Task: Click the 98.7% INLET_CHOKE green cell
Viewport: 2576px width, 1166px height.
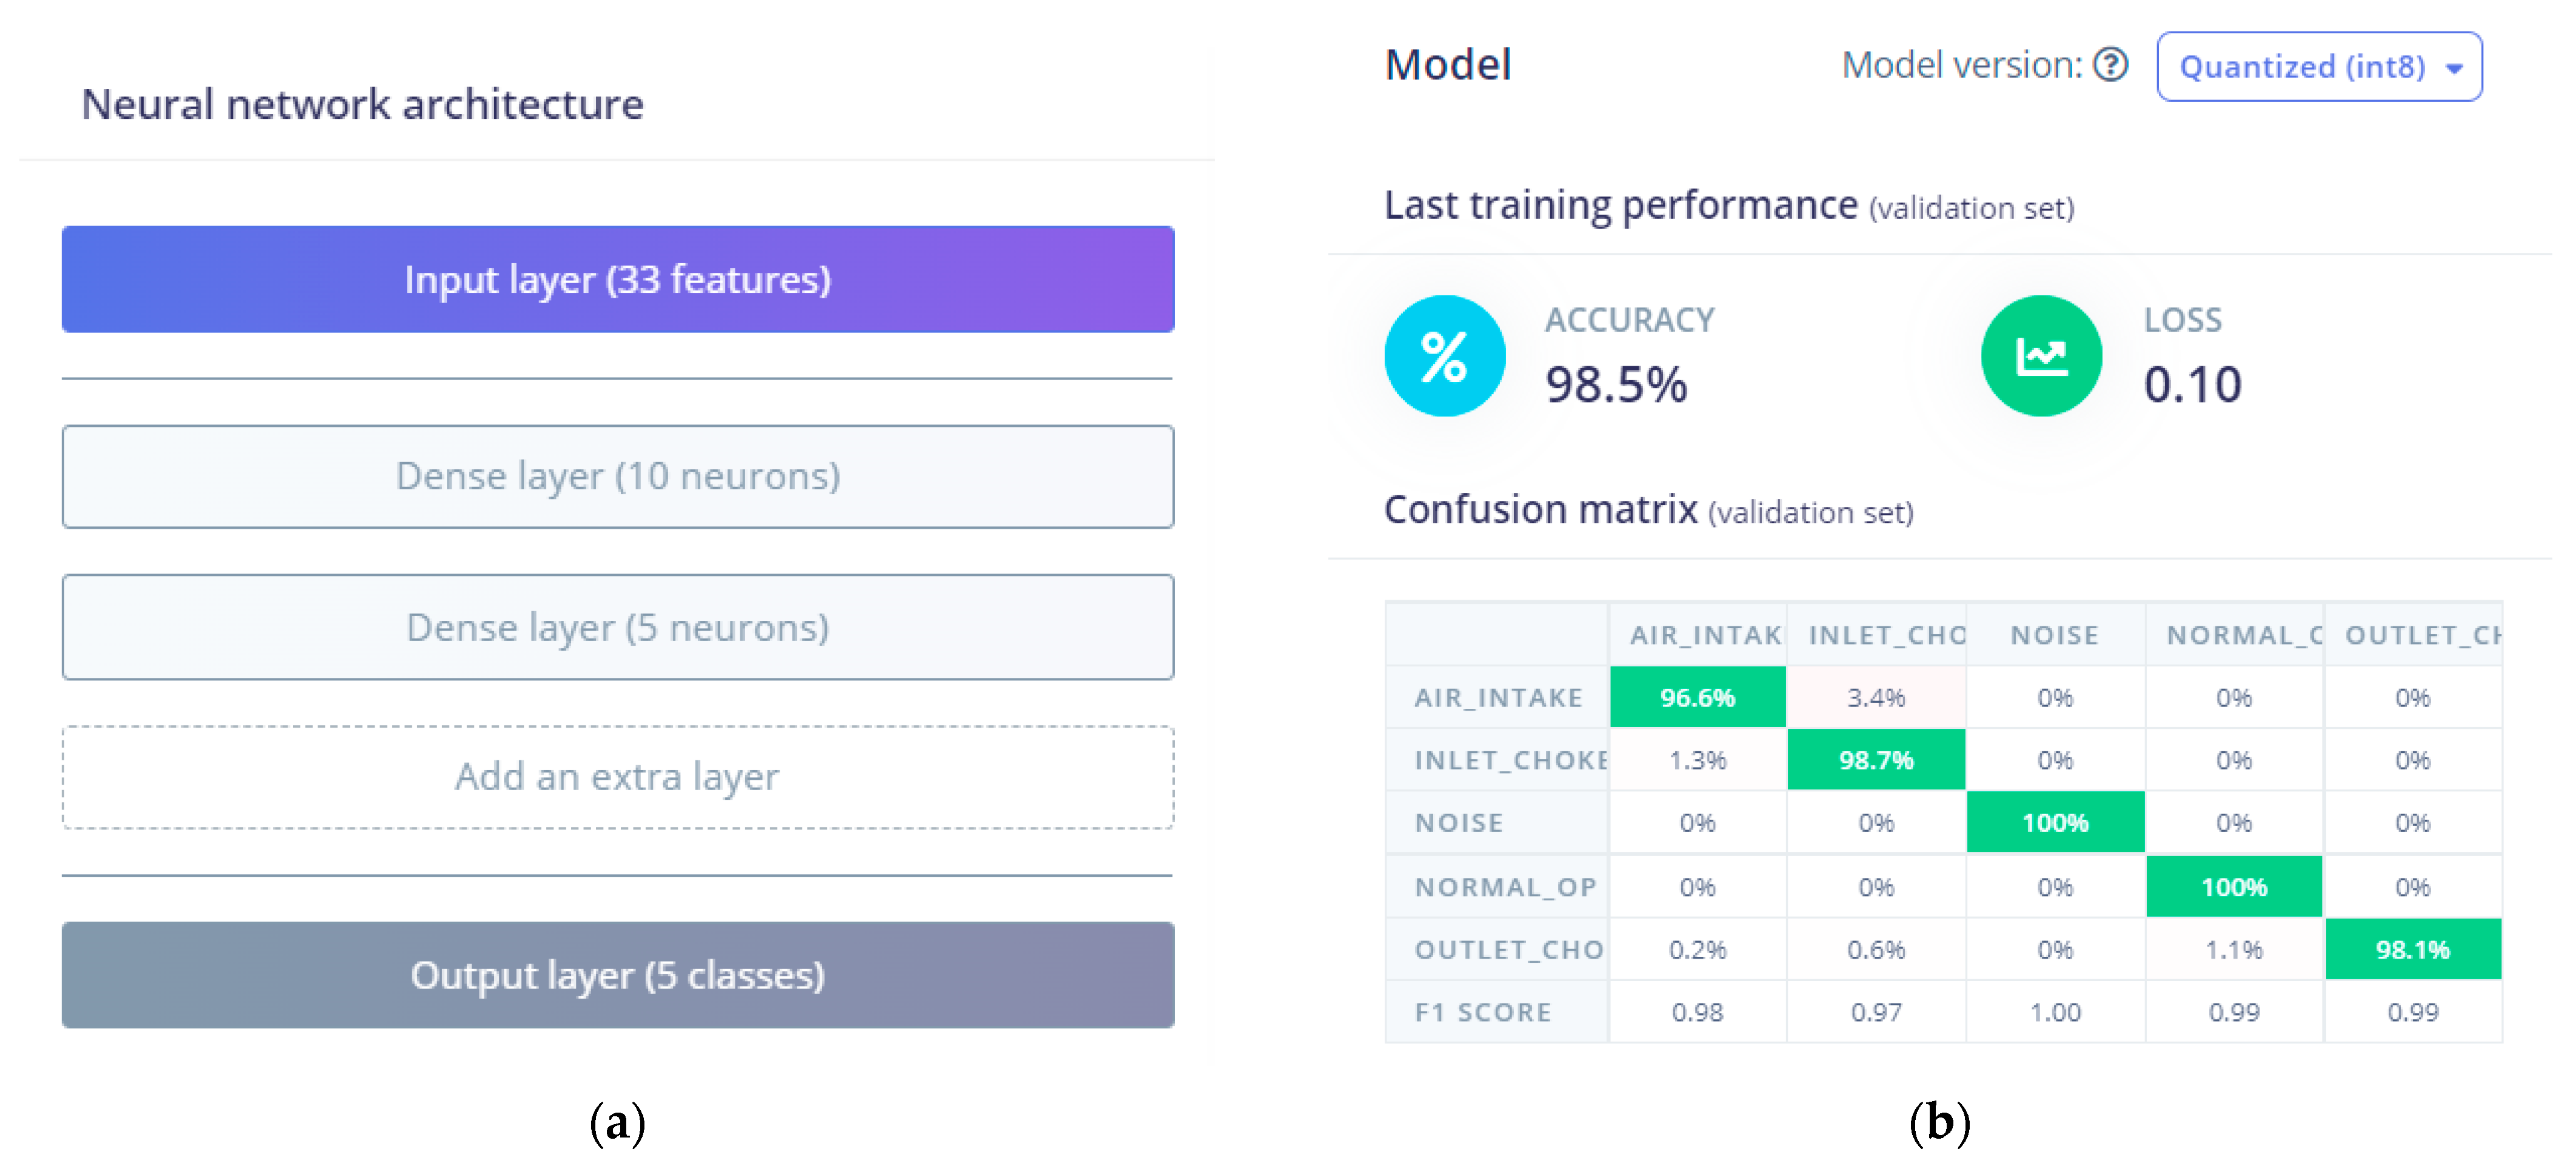Action: (1876, 760)
